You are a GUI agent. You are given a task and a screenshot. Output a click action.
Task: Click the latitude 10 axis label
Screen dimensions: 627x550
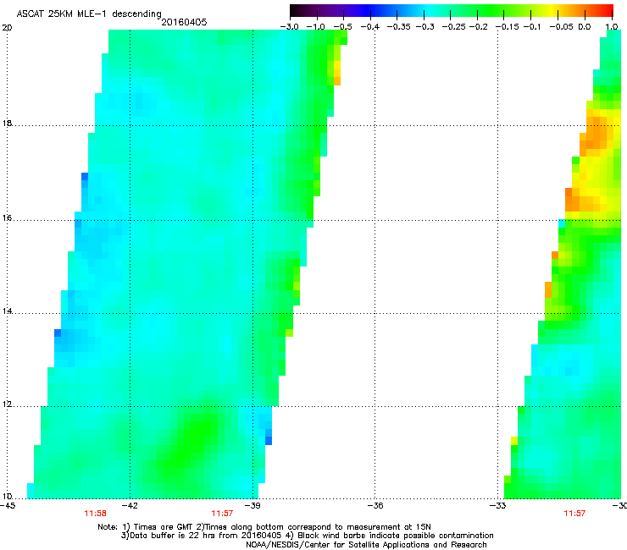(x=7, y=497)
